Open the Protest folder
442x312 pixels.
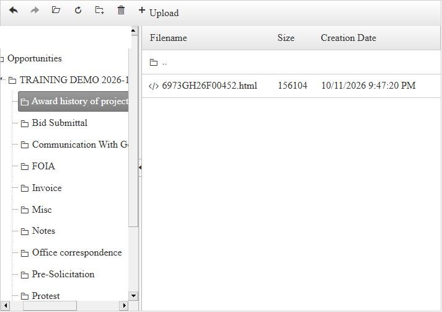pos(46,296)
